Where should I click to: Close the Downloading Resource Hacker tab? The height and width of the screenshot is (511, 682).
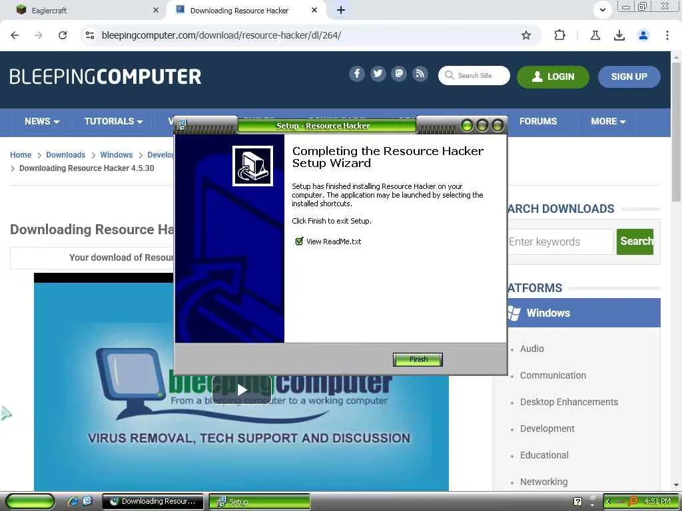coord(314,10)
